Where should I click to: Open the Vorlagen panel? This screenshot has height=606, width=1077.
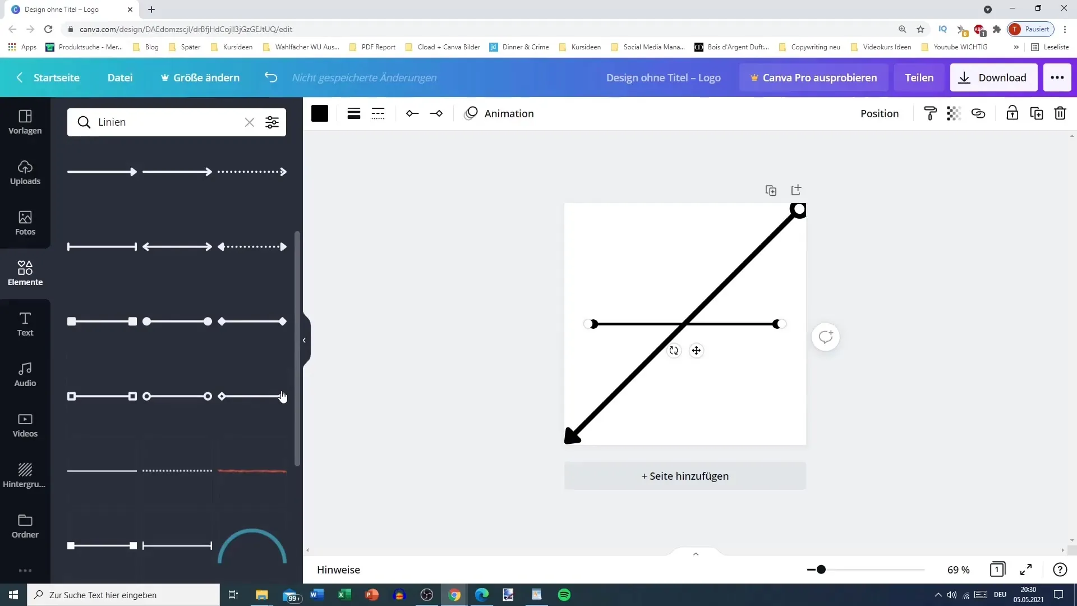tap(25, 121)
